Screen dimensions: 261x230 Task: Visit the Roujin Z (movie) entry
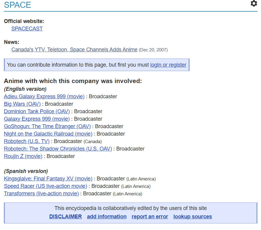click(x=23, y=156)
